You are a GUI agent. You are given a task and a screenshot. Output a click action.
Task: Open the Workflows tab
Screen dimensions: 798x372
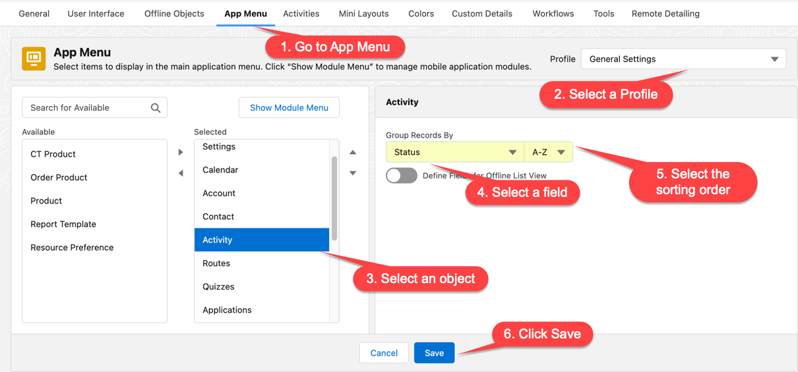tap(553, 13)
